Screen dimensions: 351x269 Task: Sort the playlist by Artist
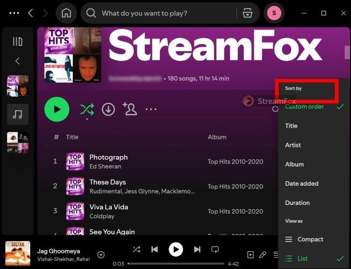(x=314, y=145)
